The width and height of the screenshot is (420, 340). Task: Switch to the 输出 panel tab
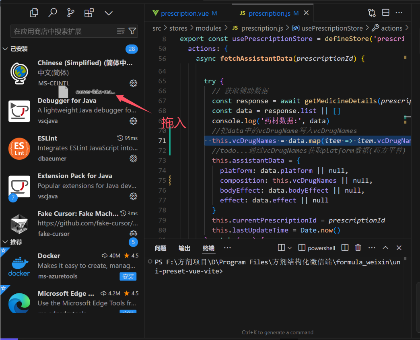[185, 248]
